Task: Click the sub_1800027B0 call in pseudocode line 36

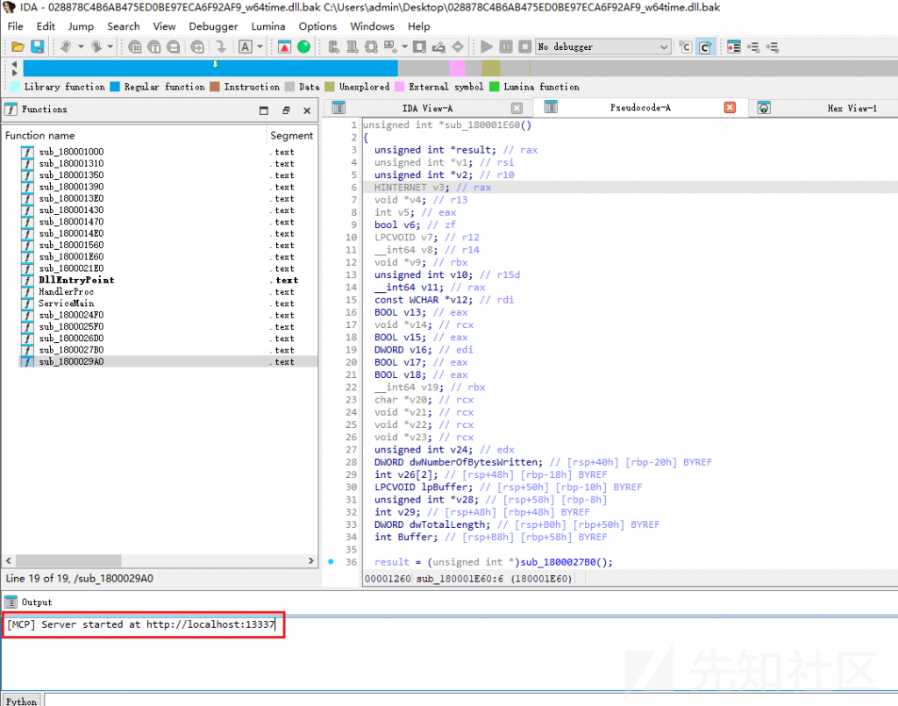Action: [559, 562]
